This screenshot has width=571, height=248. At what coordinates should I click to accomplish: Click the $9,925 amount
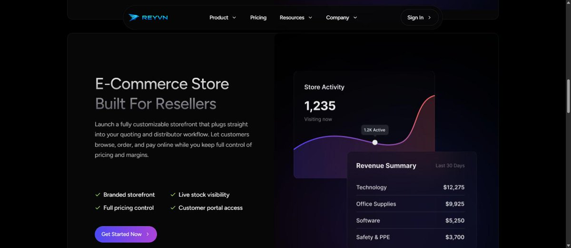(455, 204)
